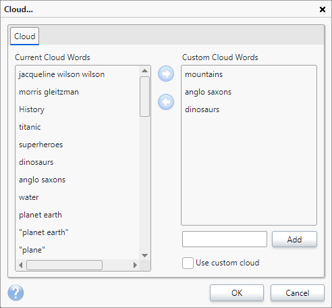Click the Add button
Viewport: 332px width, 308px height.
click(294, 239)
